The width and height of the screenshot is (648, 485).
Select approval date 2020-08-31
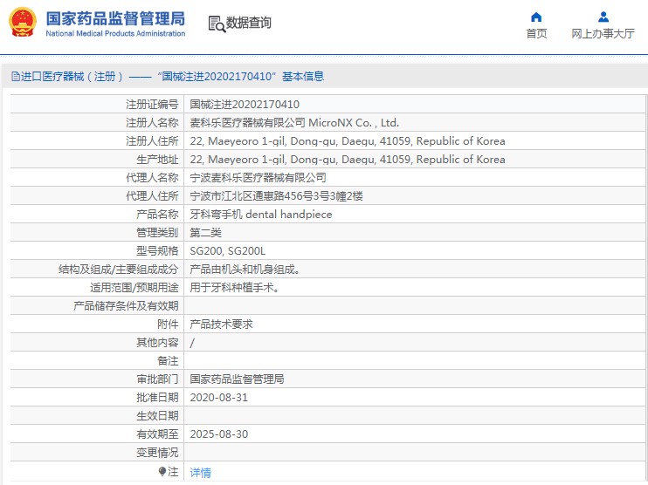coord(219,398)
